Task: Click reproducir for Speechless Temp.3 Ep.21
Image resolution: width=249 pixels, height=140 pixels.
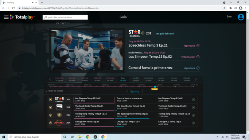Action: point(190,46)
